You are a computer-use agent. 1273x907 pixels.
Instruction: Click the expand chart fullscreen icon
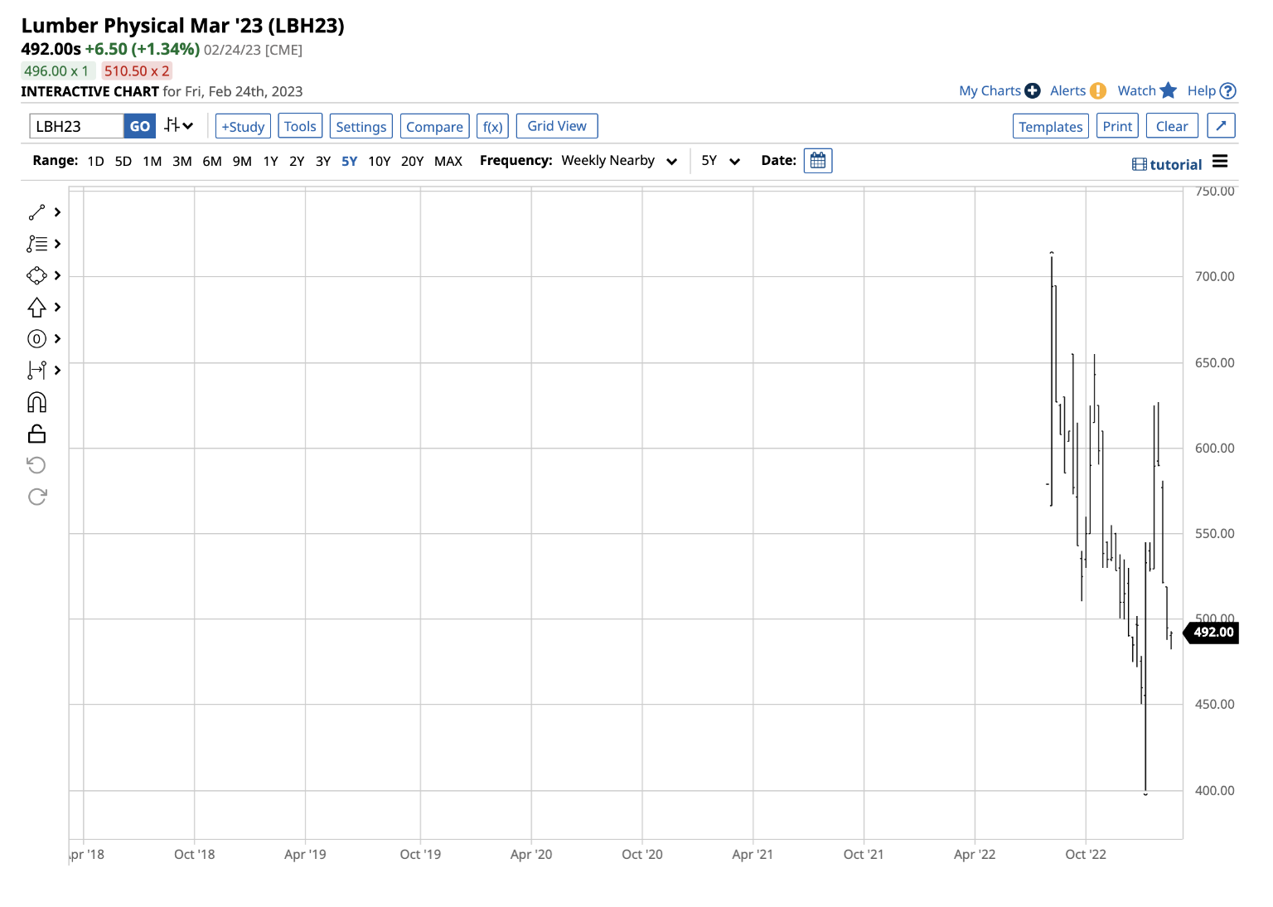tap(1220, 126)
